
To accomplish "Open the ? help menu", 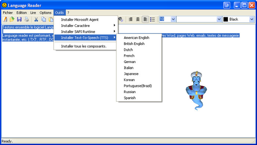I will [x=68, y=13].
